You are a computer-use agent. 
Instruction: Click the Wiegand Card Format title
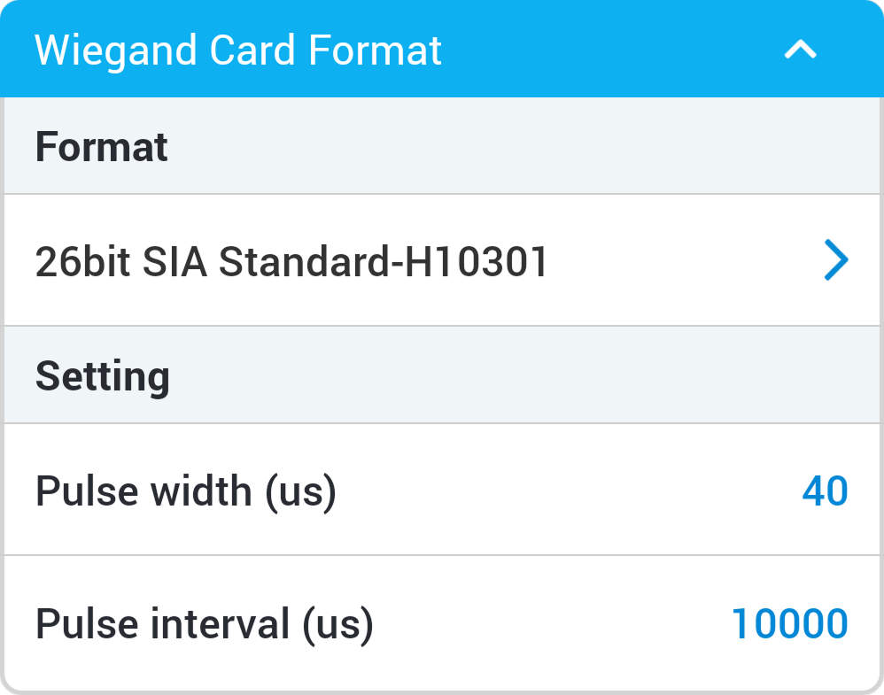click(x=237, y=50)
